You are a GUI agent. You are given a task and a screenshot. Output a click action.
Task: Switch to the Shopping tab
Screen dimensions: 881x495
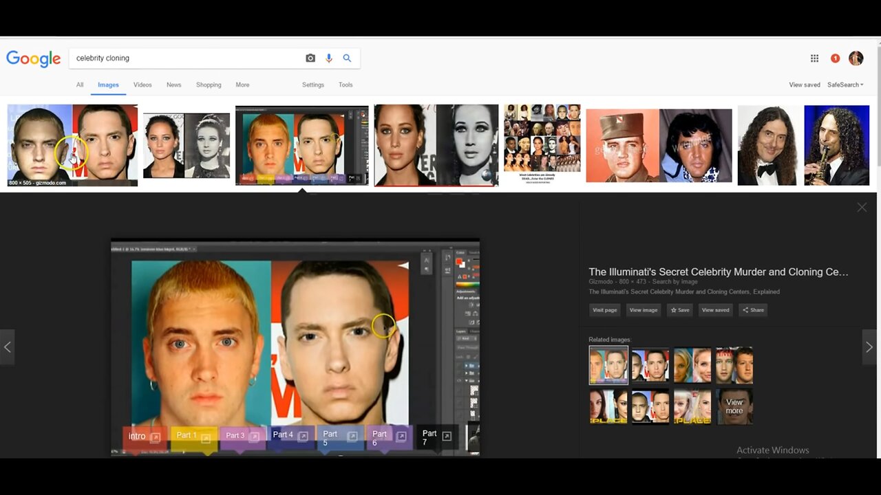[209, 85]
